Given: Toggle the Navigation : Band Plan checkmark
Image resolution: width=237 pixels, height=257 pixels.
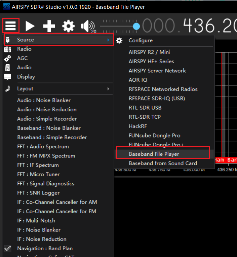Looking at the screenshot, I should [x=8, y=249].
